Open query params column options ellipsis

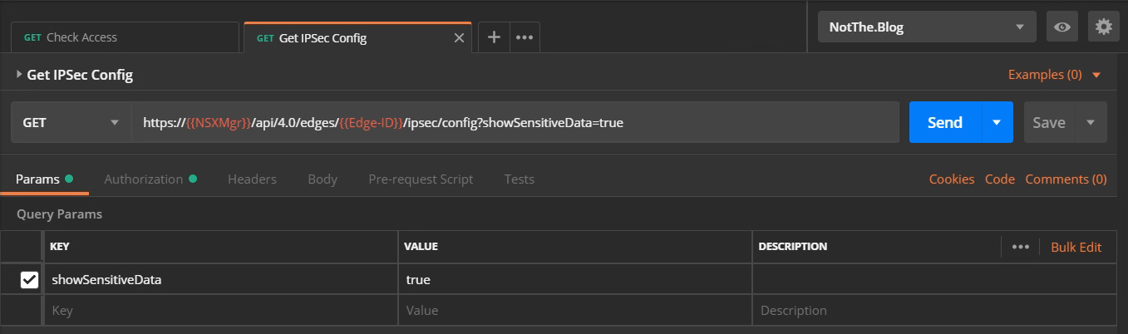[1020, 247]
